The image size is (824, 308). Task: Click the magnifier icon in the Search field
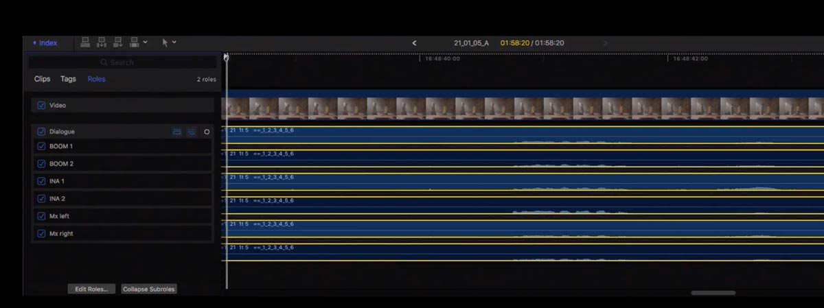[x=104, y=62]
